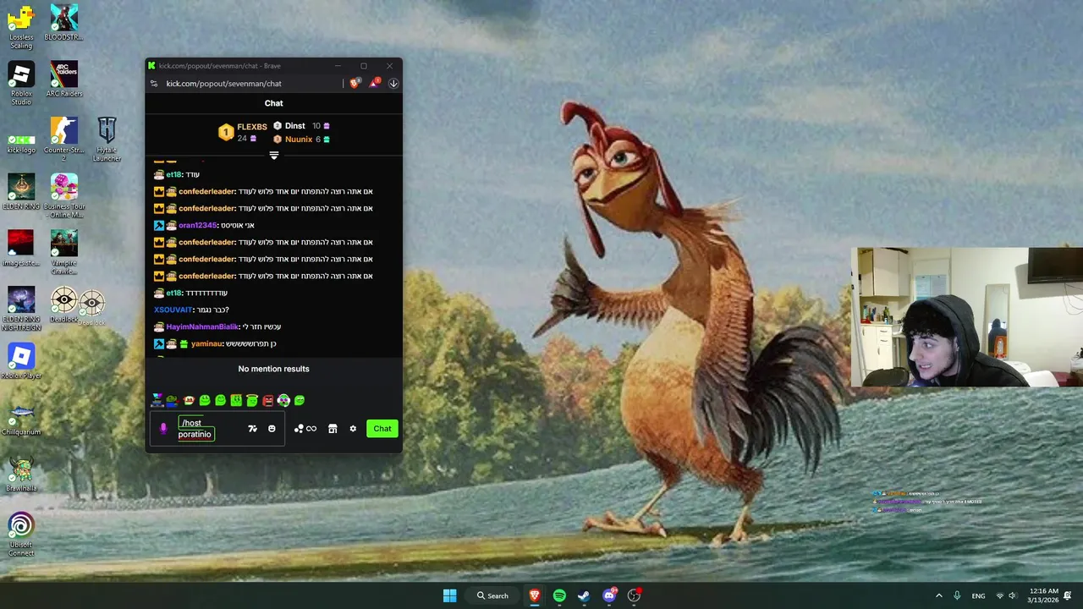This screenshot has height=609, width=1083.
Task: Insert the monkey face emote
Action: [x=189, y=400]
